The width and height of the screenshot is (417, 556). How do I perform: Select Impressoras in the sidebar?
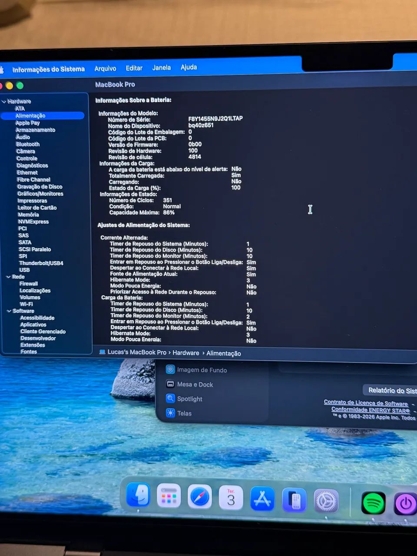(x=33, y=201)
